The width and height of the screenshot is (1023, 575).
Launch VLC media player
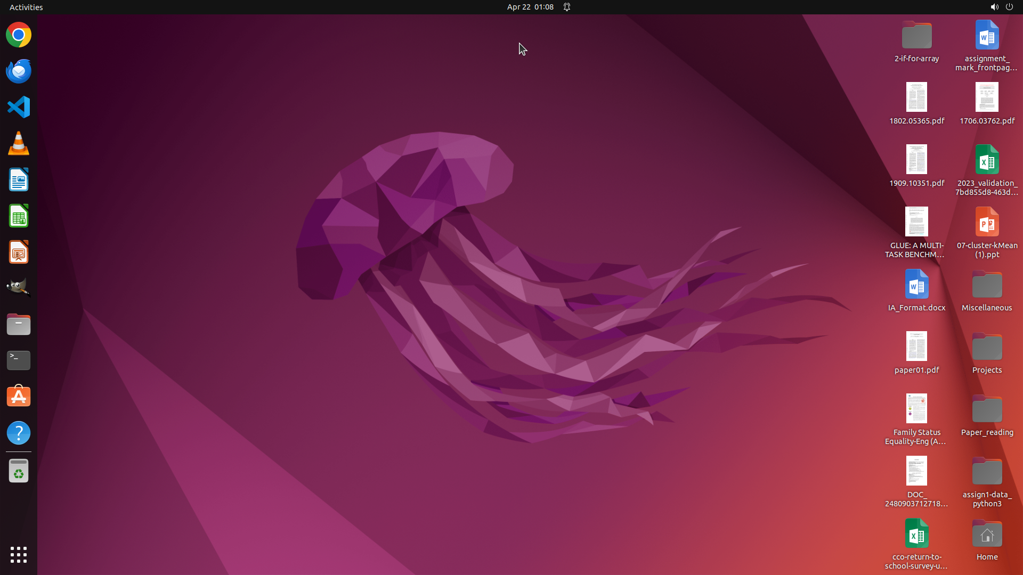[x=19, y=144]
